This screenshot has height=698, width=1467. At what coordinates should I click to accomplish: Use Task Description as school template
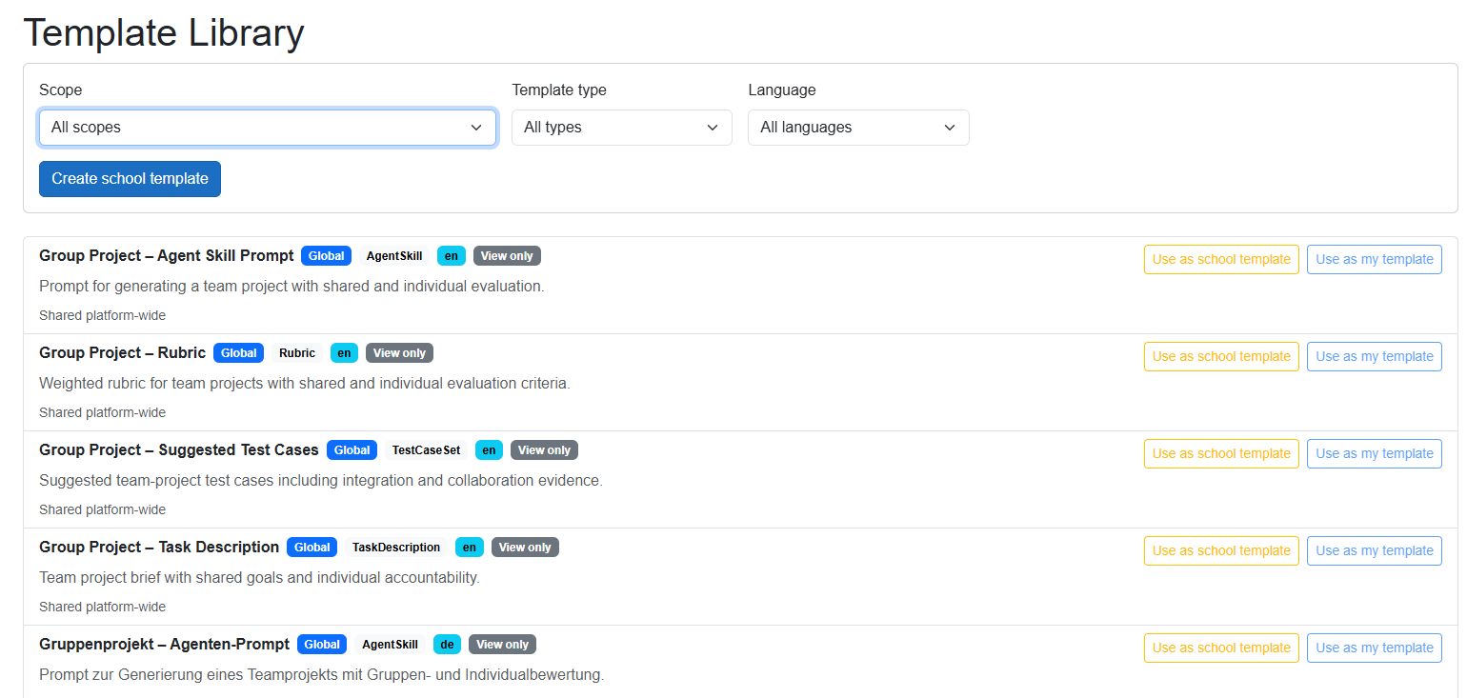[1221, 550]
